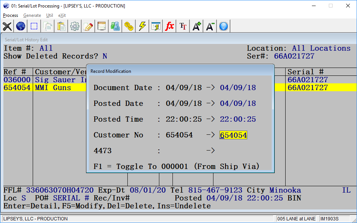Click status bar entry 005 LANE at LANE
Viewport: 357px width, 223px height.
[x=296, y=219]
